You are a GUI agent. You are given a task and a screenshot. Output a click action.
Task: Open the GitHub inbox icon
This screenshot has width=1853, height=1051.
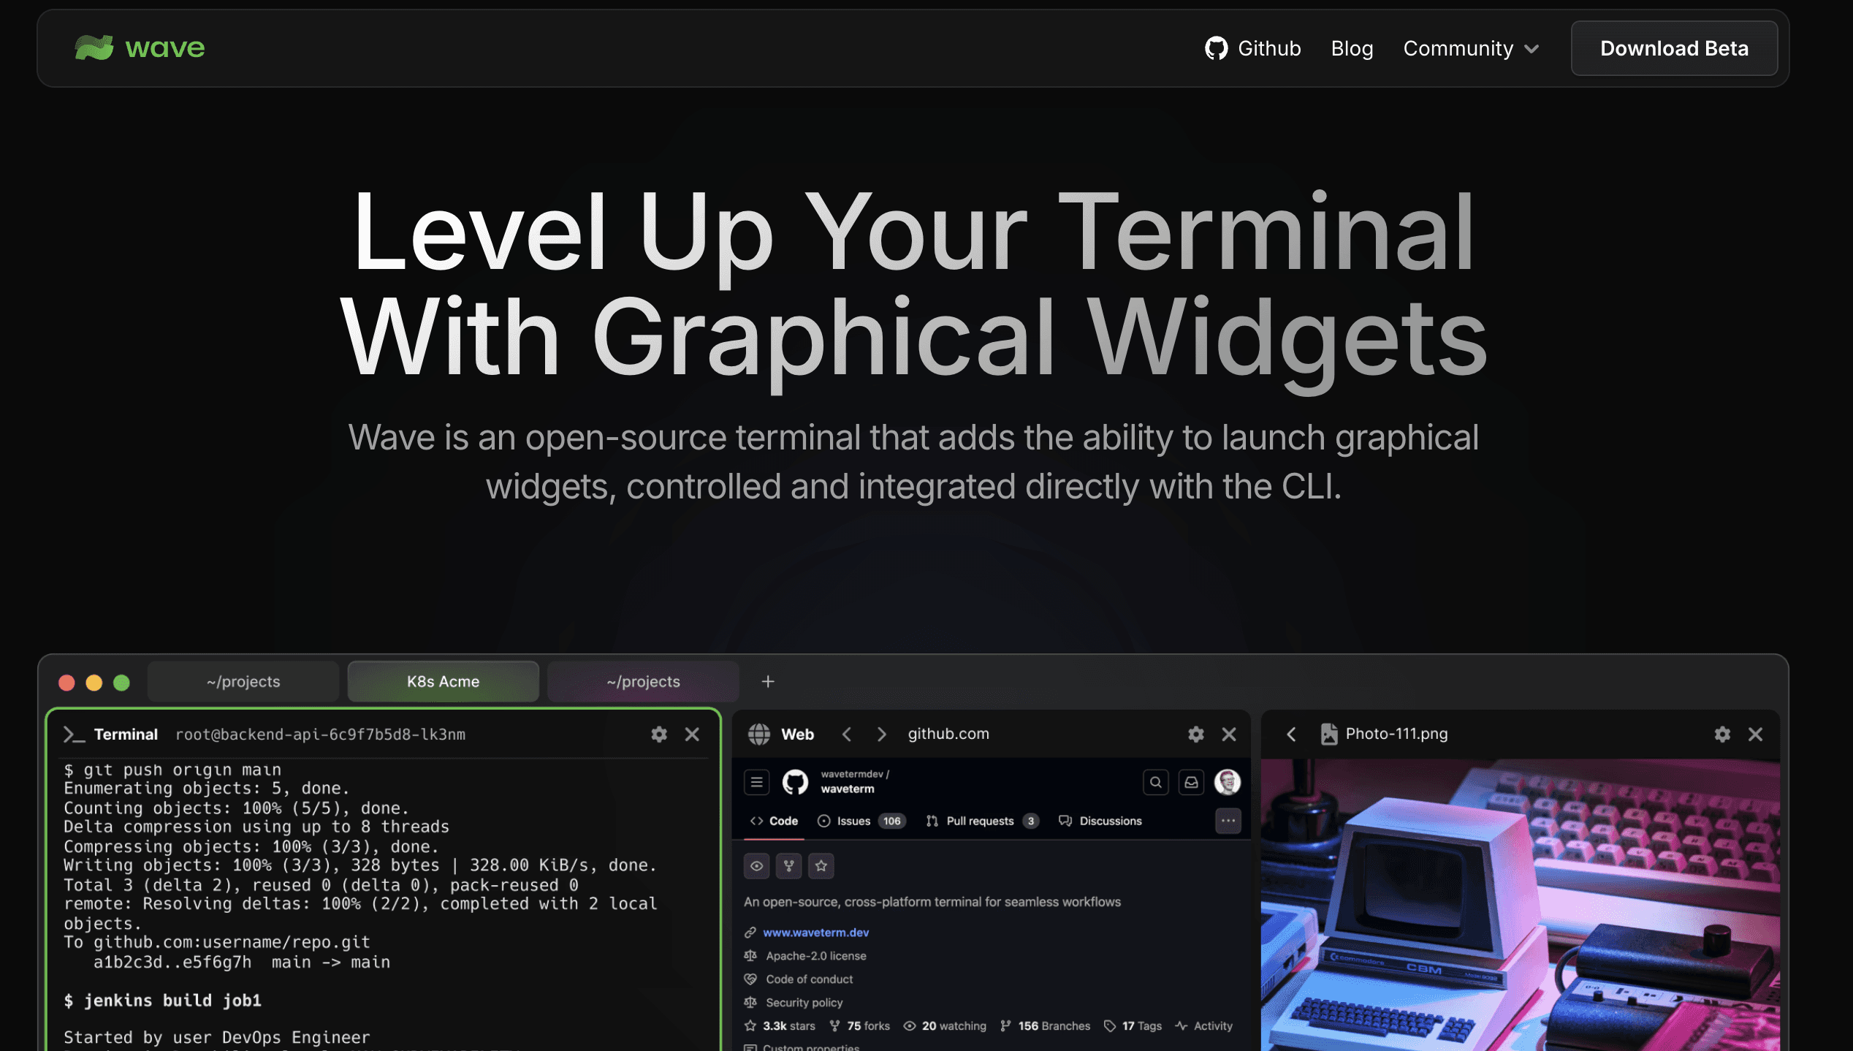(x=1191, y=782)
